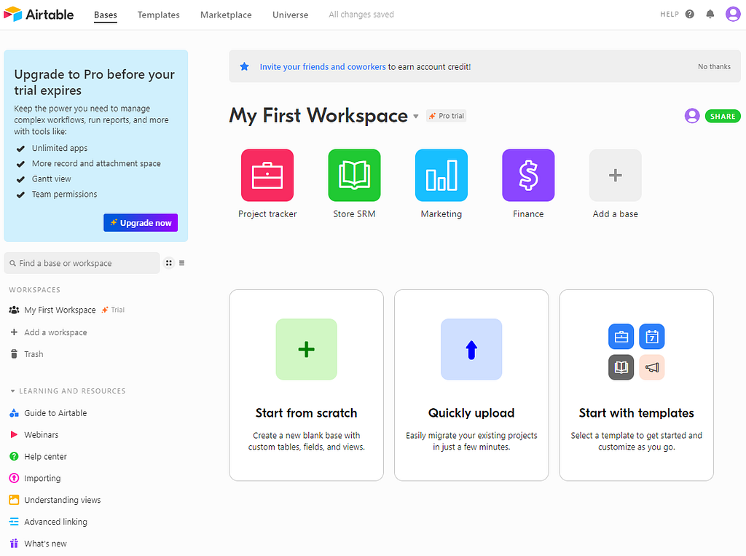Image resolution: width=746 pixels, height=556 pixels.
Task: Click the Help center question icon
Action: click(x=15, y=456)
